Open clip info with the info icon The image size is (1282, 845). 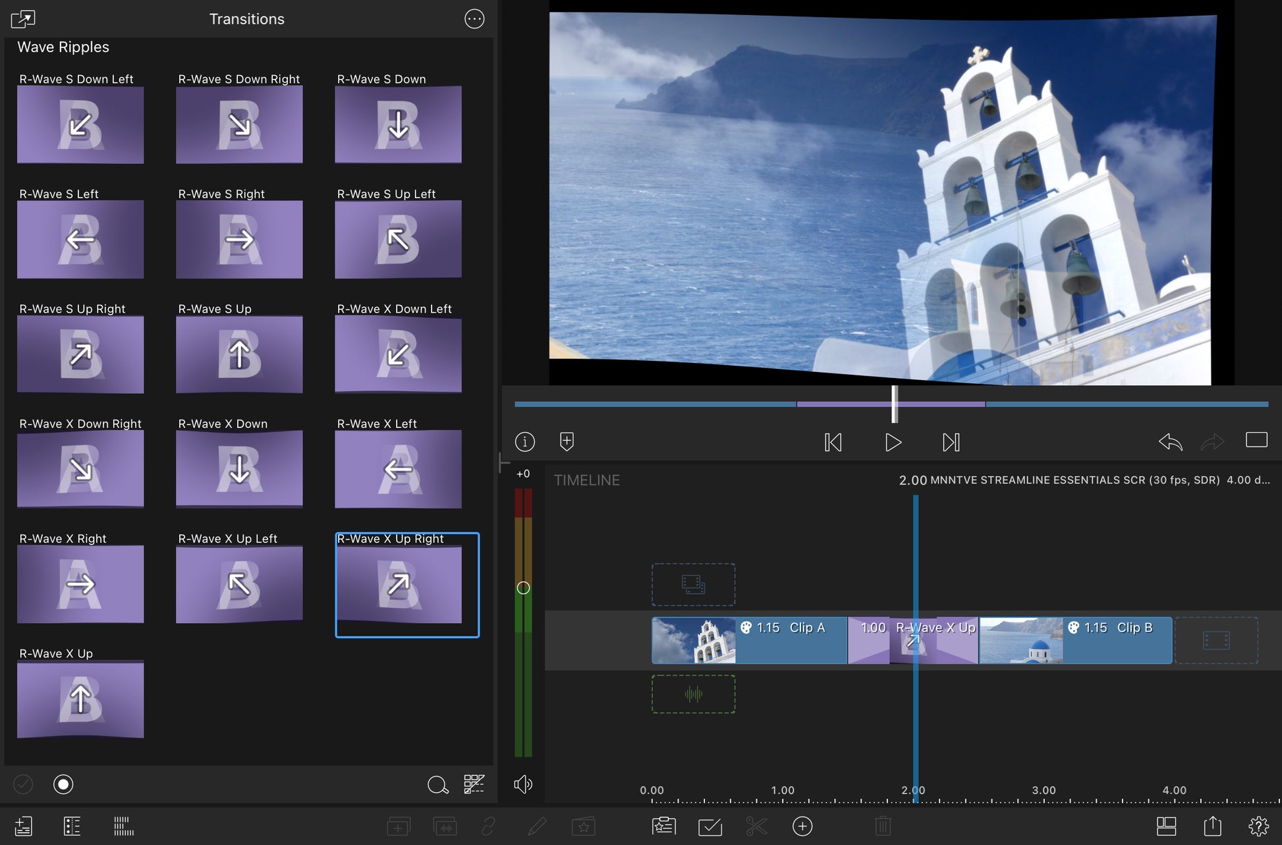(x=525, y=441)
